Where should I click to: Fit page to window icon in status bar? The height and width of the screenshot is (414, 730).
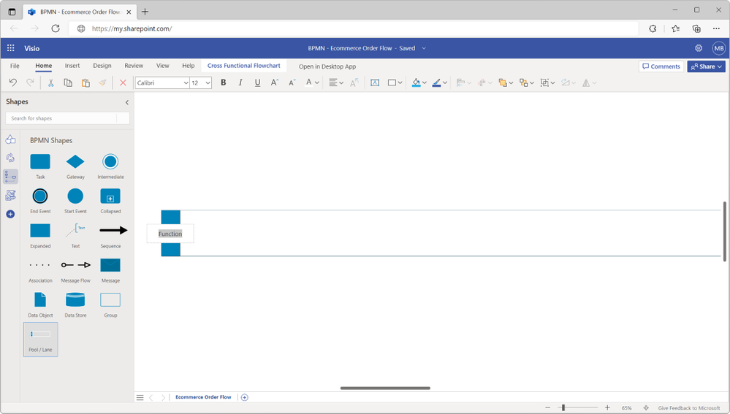tap(646, 408)
